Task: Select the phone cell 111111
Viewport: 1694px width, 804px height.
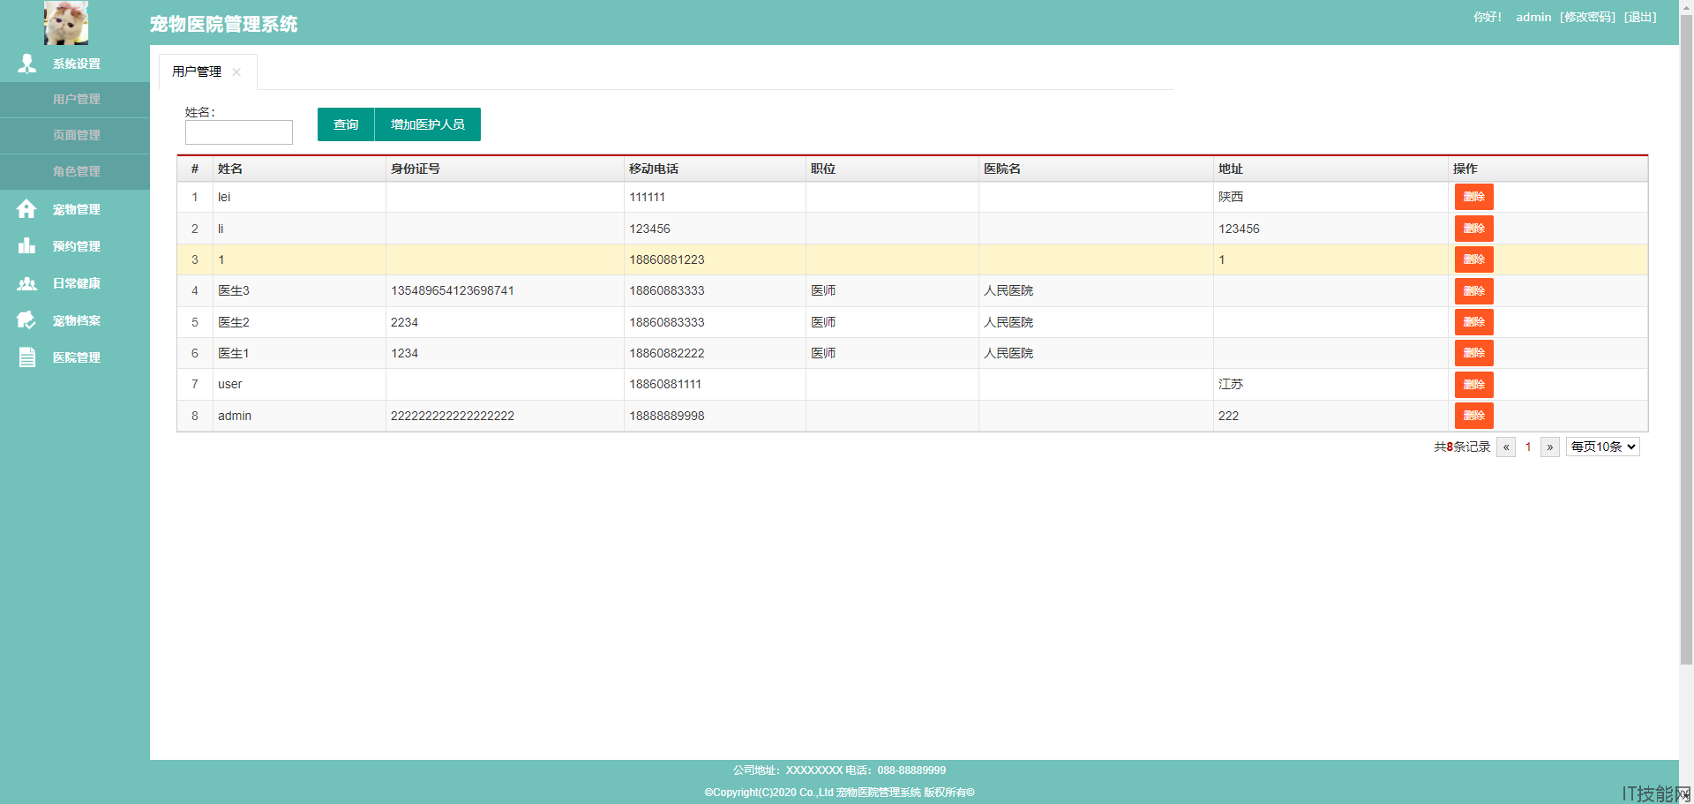Action: coord(715,197)
